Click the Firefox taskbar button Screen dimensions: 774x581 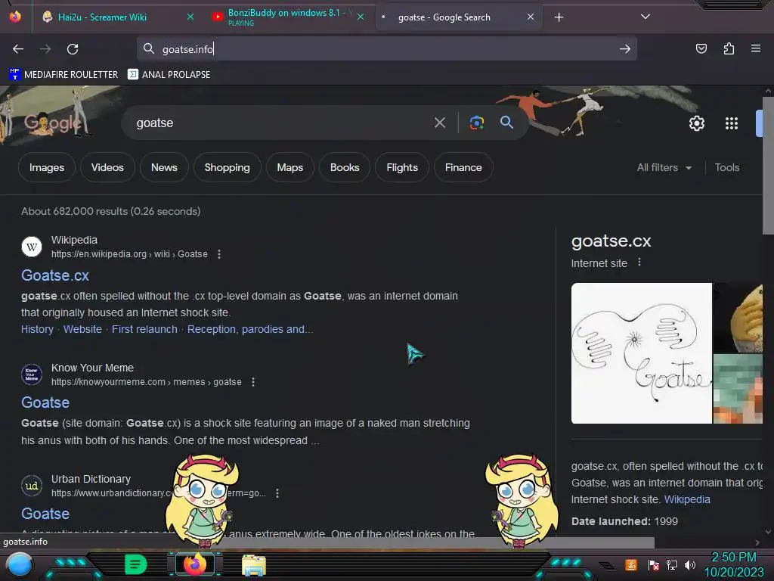tap(194, 564)
